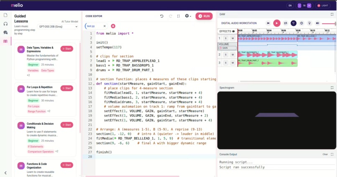Run the script with the RUN button
337x177 pixels.
204,16
